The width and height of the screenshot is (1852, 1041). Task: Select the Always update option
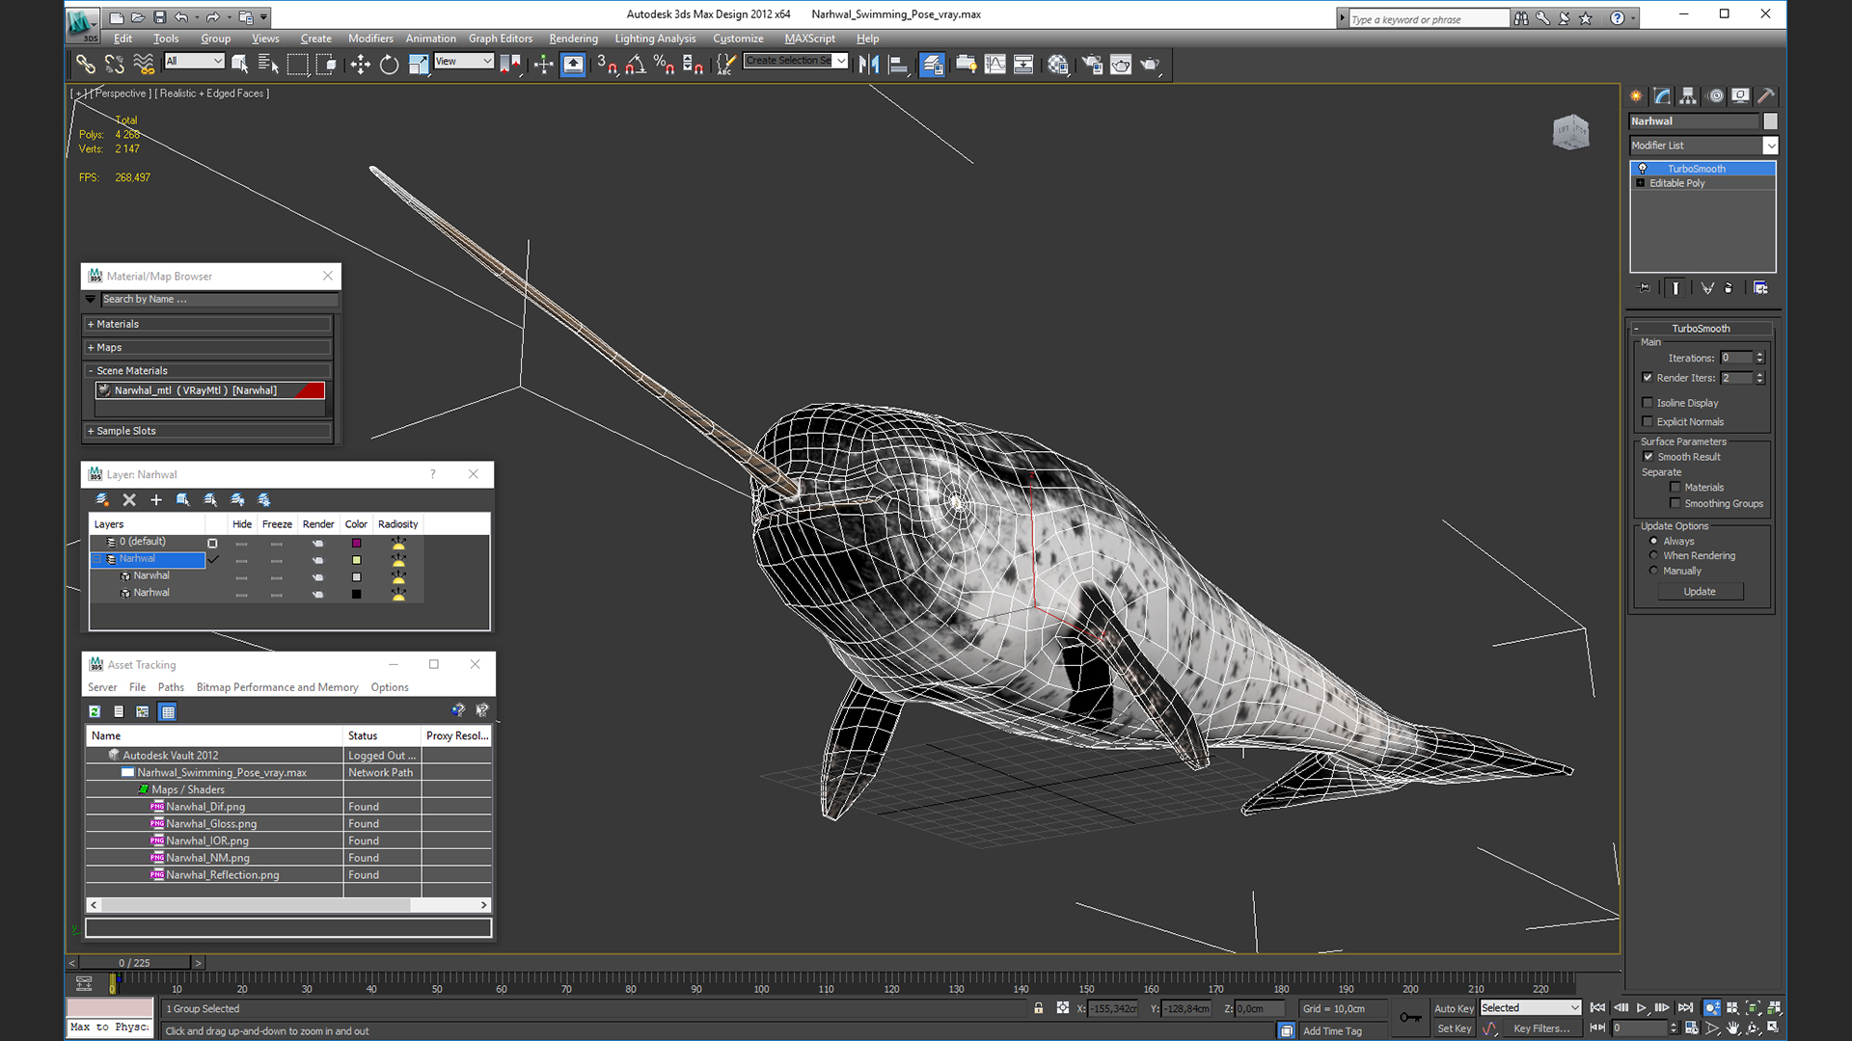point(1654,541)
